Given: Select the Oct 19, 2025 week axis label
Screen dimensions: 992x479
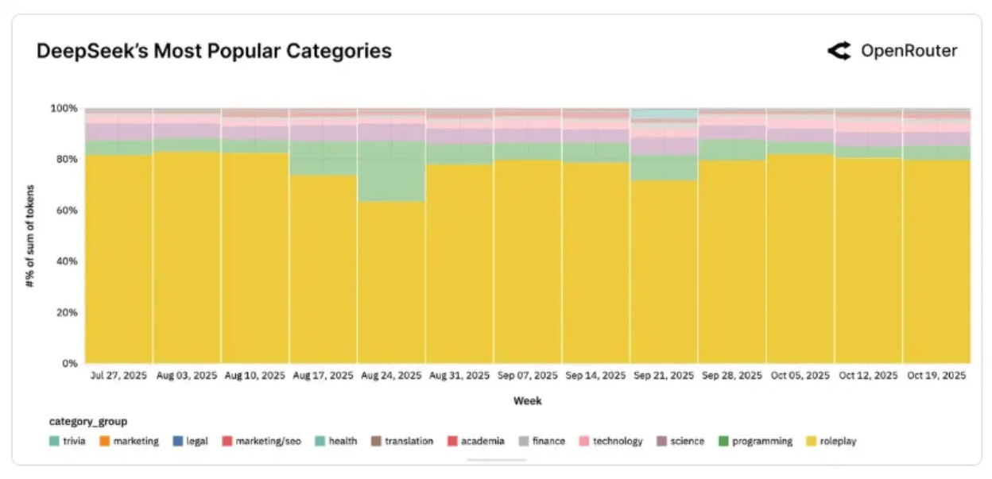Looking at the screenshot, I should (x=936, y=376).
